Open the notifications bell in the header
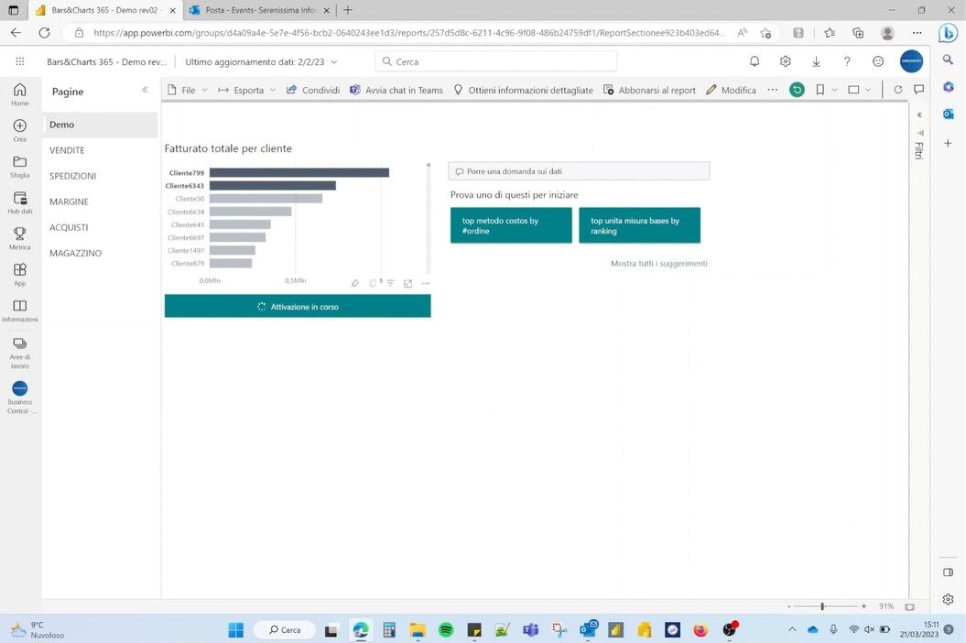The height and width of the screenshot is (643, 966). tap(754, 61)
